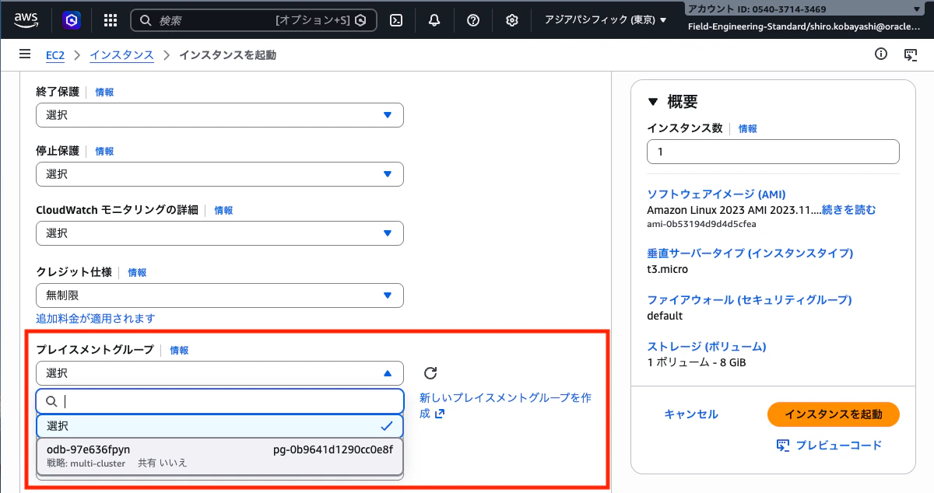The width and height of the screenshot is (934, 493).
Task: Collapse the プレイスメントグループ dropdown
Action: pos(219,373)
